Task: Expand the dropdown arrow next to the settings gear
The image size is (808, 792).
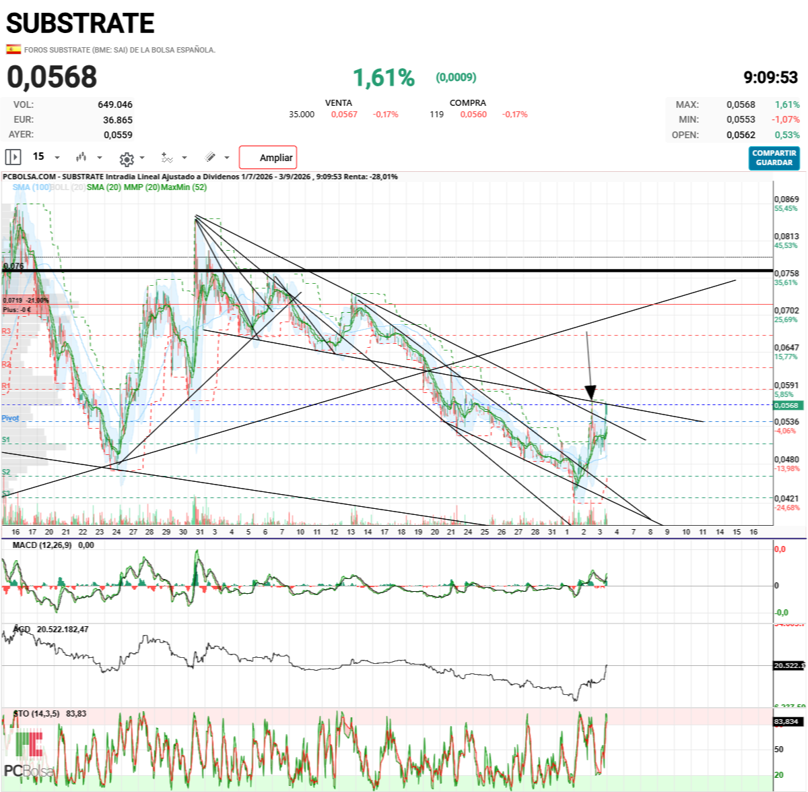Action: [142, 158]
